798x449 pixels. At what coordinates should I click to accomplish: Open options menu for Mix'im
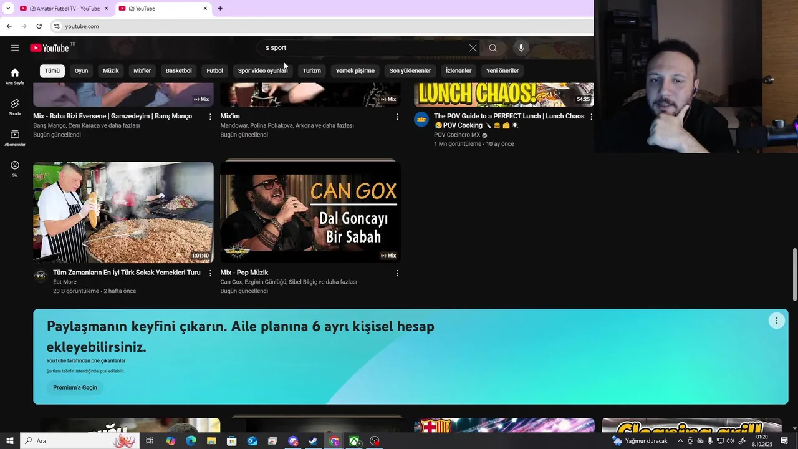(397, 117)
